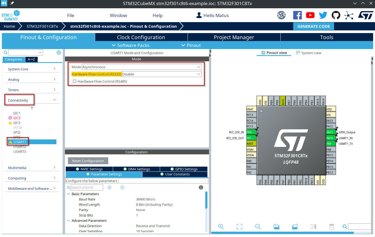Zoom out of the pinout view
The width and height of the screenshot is (375, 237).
tap(257, 226)
